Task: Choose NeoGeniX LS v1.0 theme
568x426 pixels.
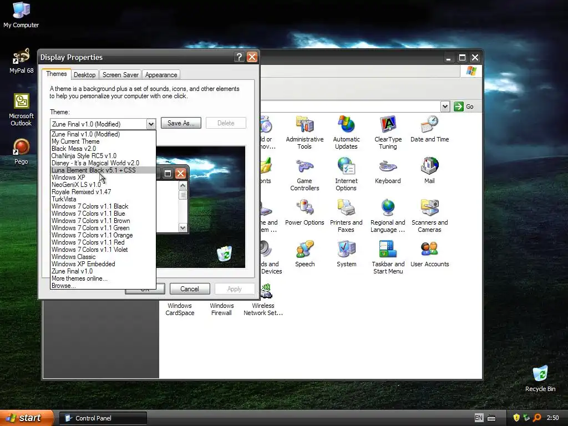Action: coord(103,185)
